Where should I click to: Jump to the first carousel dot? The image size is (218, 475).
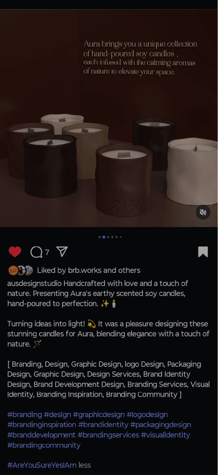pos(100,237)
